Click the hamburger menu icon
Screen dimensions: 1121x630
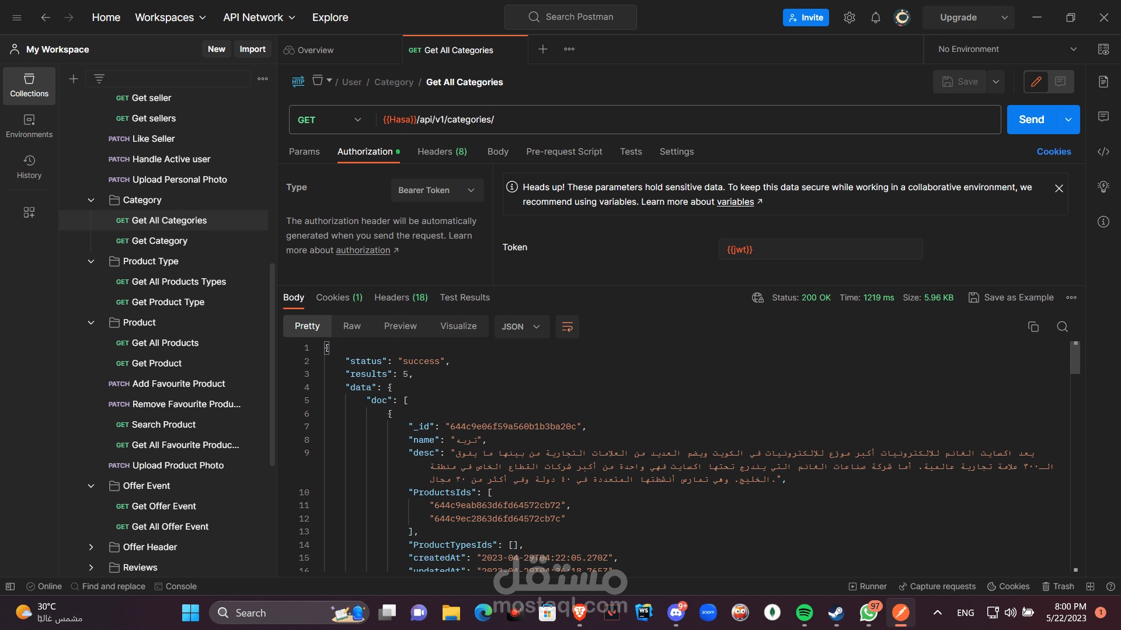click(x=17, y=17)
